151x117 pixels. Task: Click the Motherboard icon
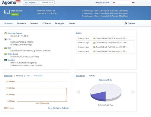point(5,54)
